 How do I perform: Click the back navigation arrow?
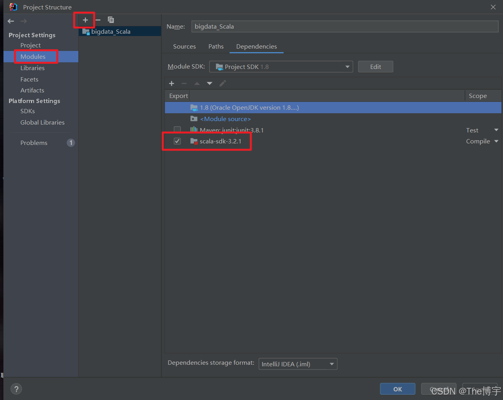[11, 21]
